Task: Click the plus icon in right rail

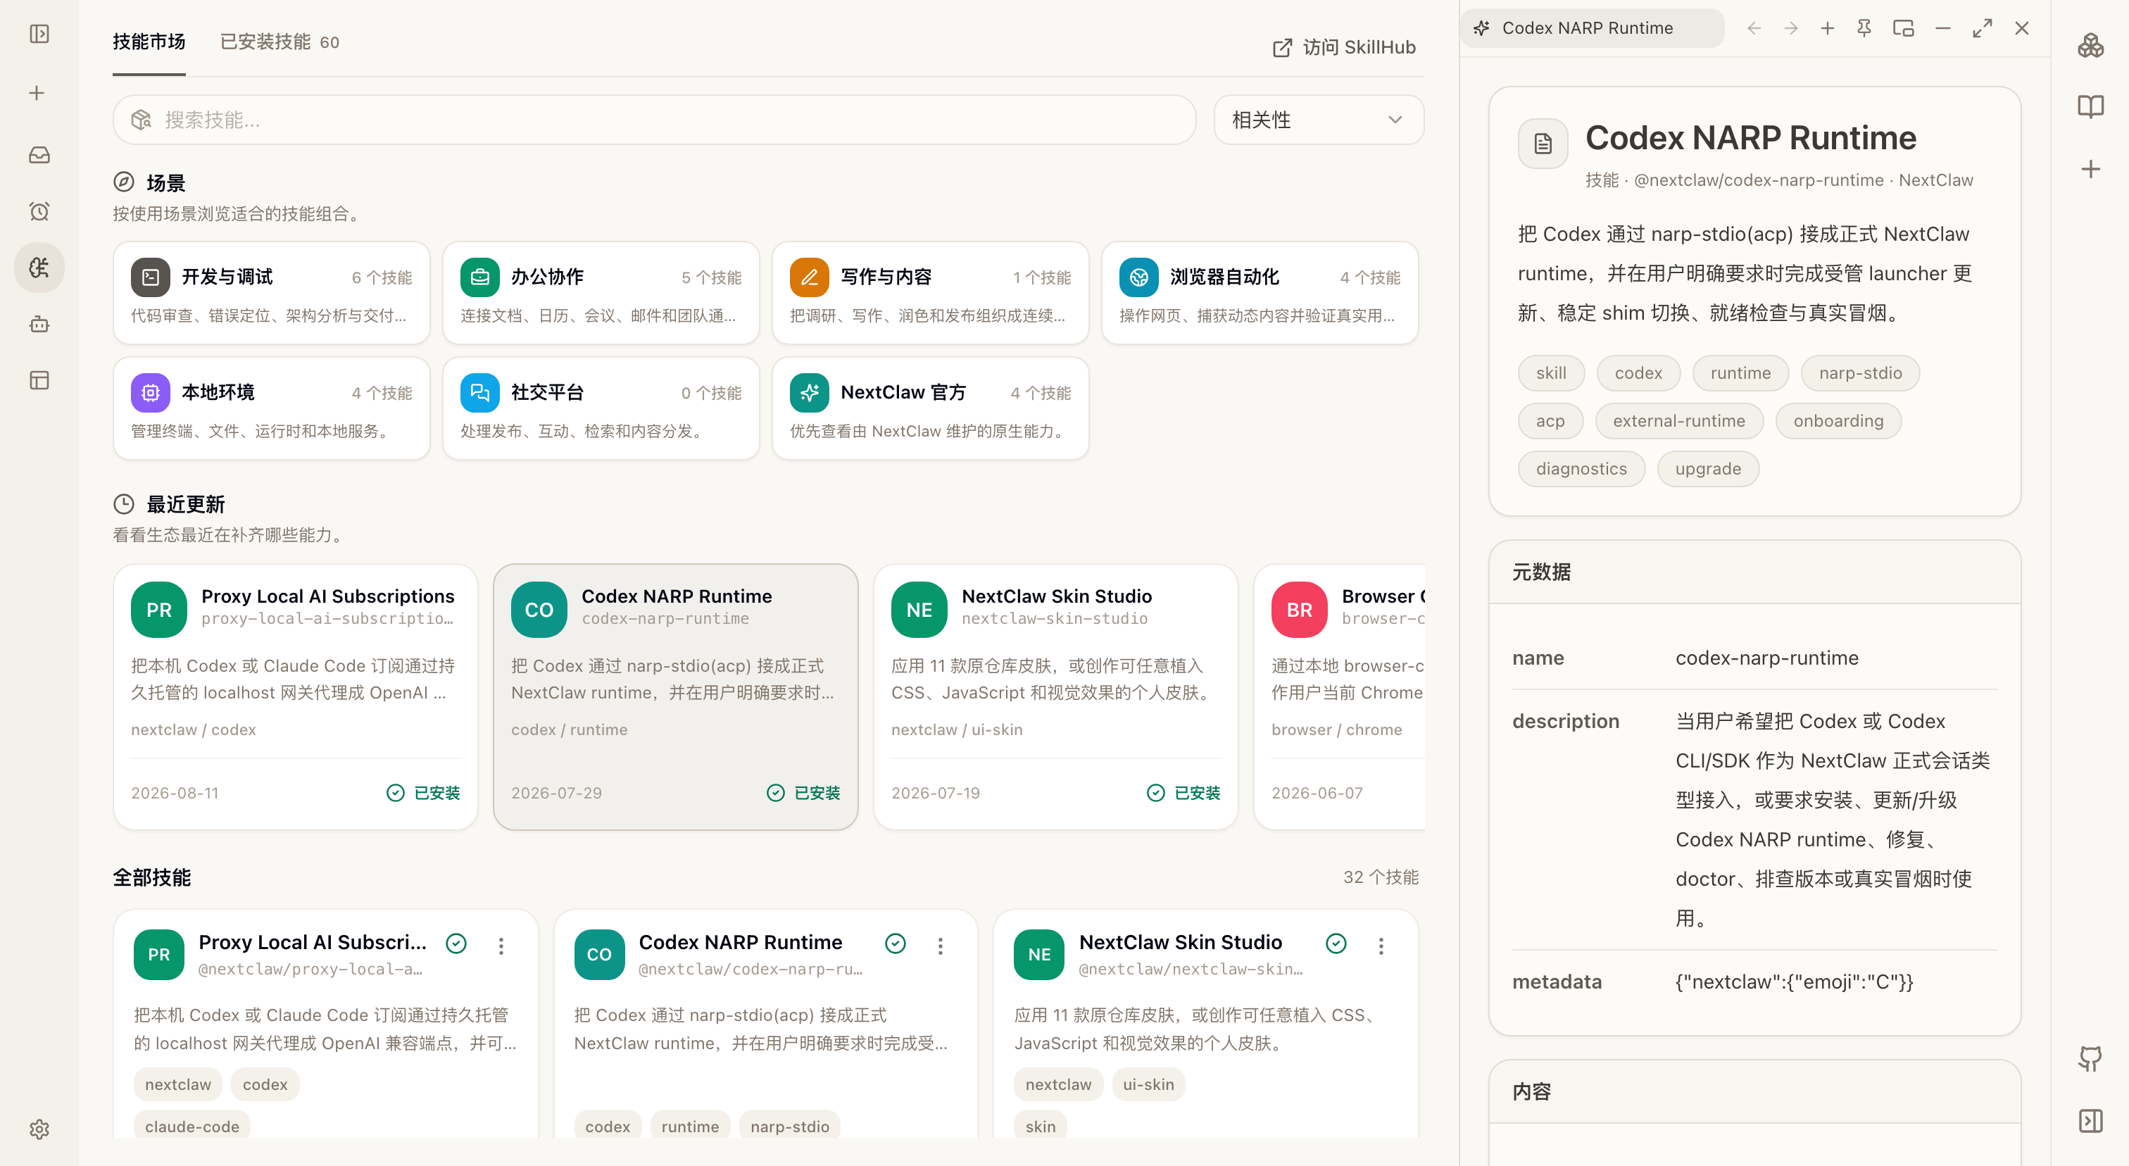Action: 2090,168
